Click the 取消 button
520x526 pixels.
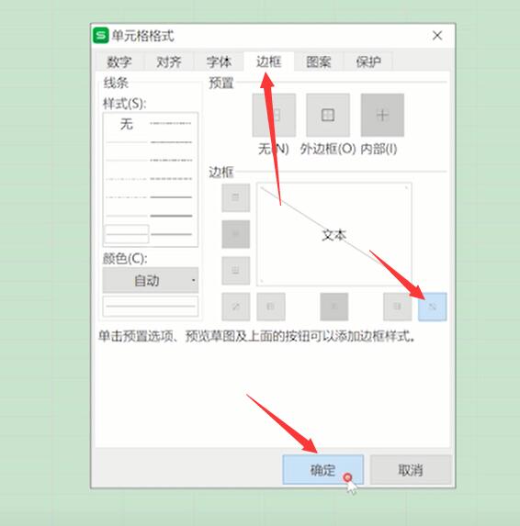point(411,470)
